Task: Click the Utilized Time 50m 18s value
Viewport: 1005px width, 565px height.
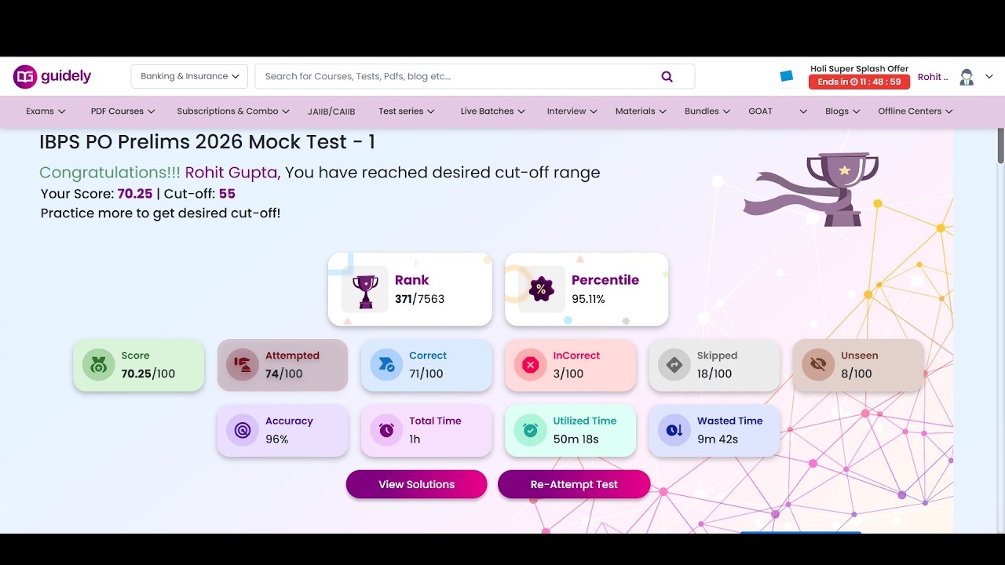Action: click(576, 439)
